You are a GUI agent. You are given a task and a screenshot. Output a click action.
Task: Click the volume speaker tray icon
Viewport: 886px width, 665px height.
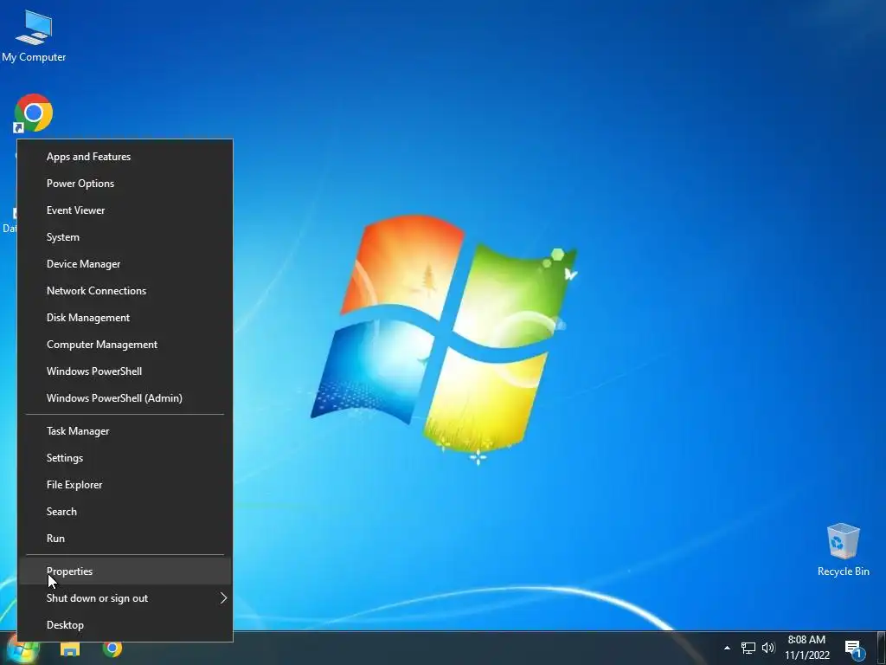click(768, 648)
